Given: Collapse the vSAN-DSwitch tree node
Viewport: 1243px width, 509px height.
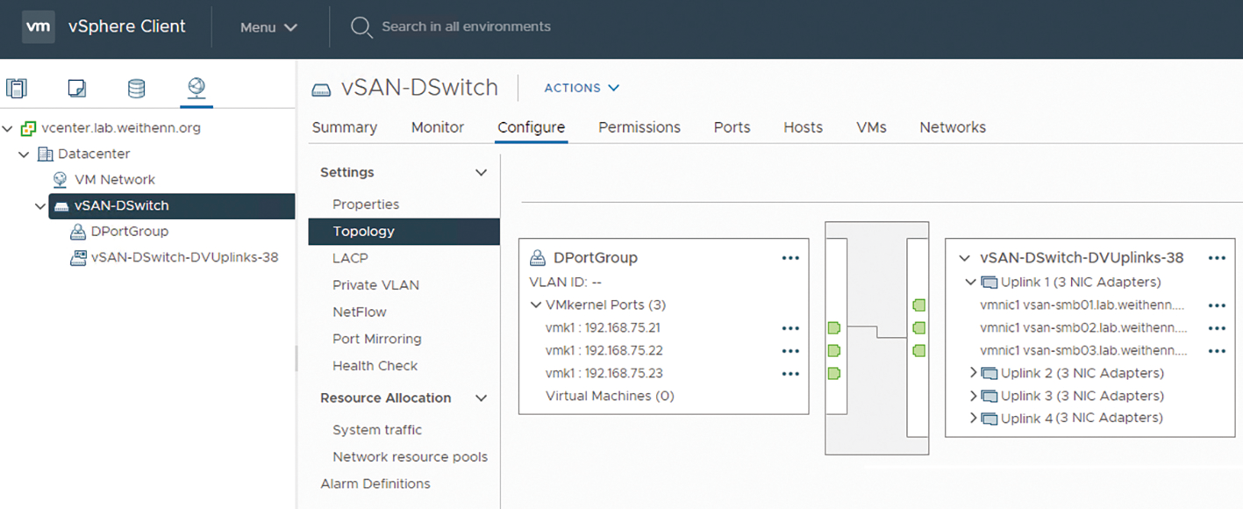Looking at the screenshot, I should (x=40, y=206).
